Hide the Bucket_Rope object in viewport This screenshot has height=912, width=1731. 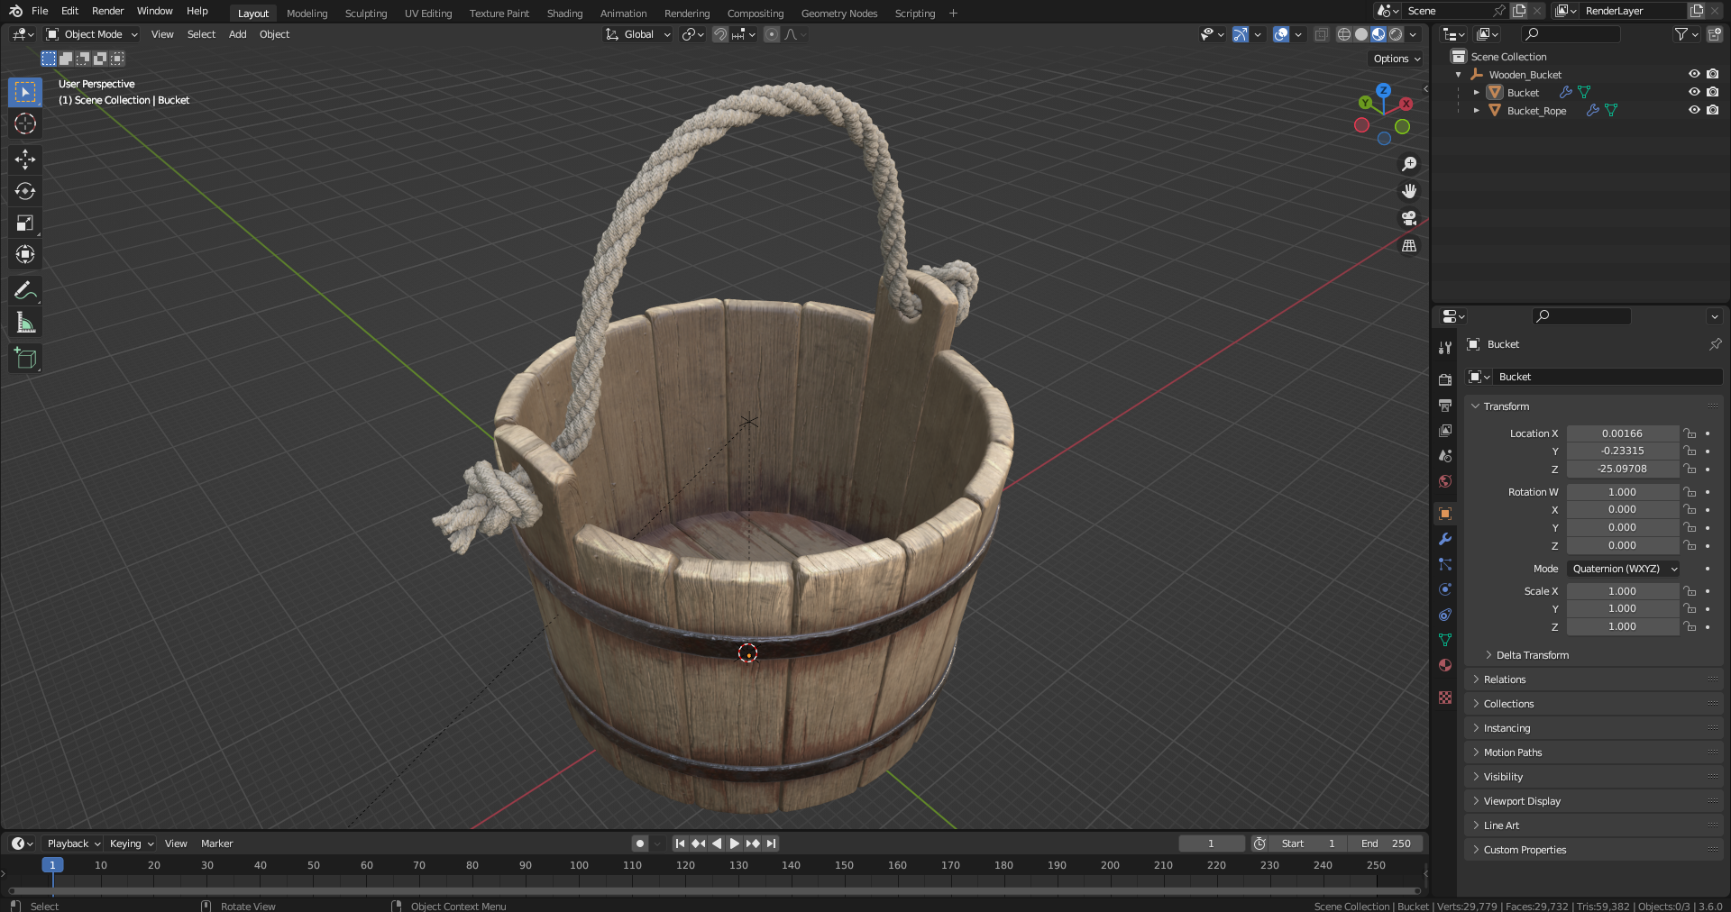pos(1694,110)
